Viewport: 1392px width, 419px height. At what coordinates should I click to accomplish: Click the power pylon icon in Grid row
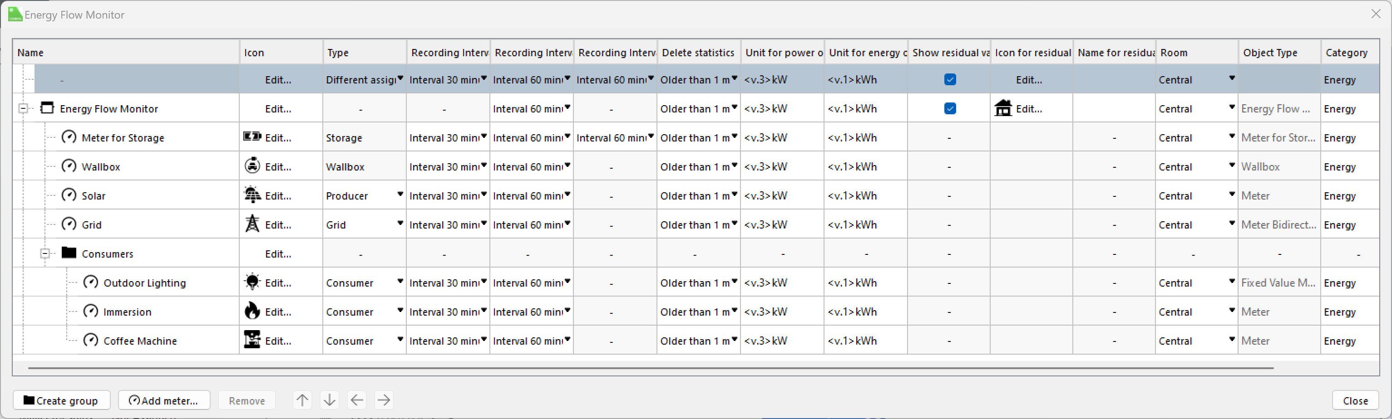[252, 224]
